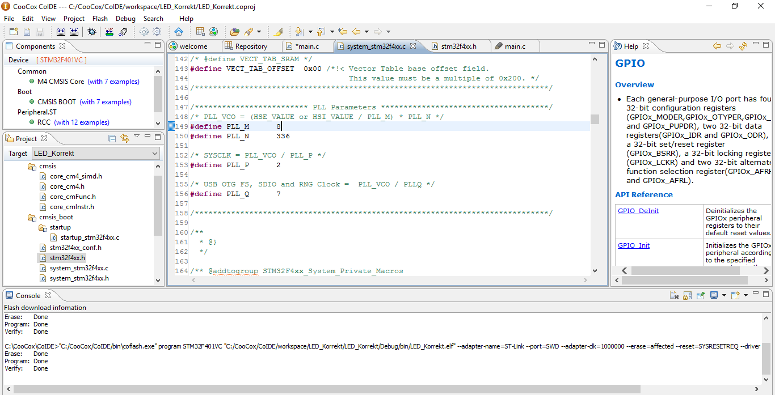
Task: Open the Debug menu
Action: [125, 19]
